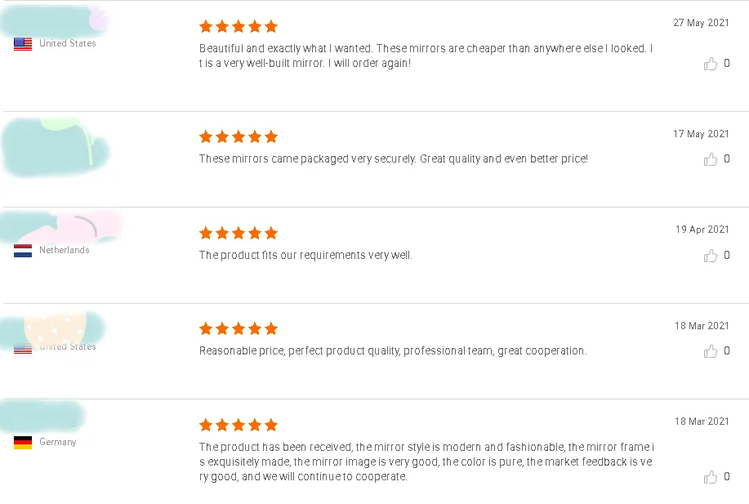749x504 pixels.
Task: Select the stars above "These mirrors came packaged"
Action: click(x=239, y=136)
